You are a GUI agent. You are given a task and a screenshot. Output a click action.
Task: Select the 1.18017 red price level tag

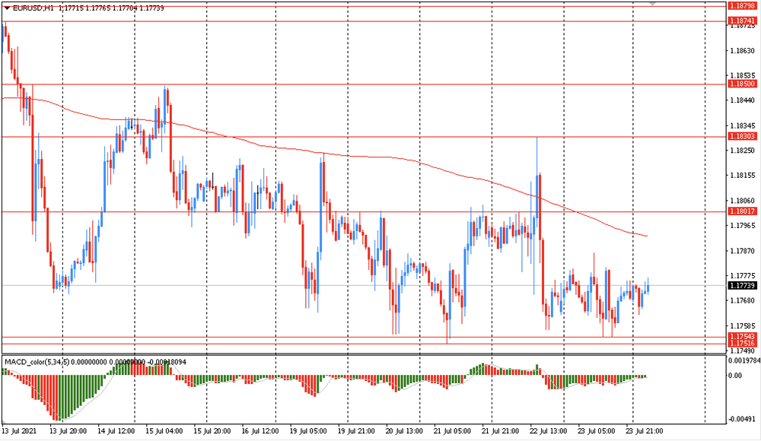[743, 211]
